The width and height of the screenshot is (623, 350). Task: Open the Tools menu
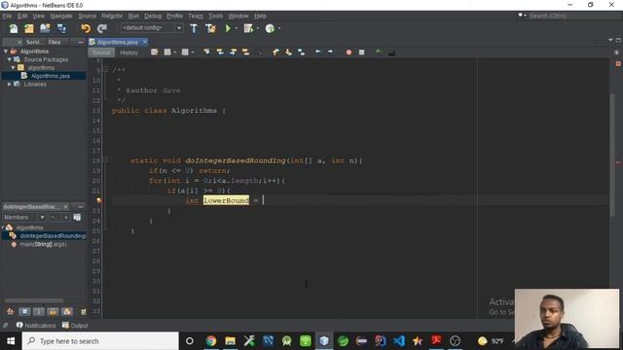click(215, 16)
